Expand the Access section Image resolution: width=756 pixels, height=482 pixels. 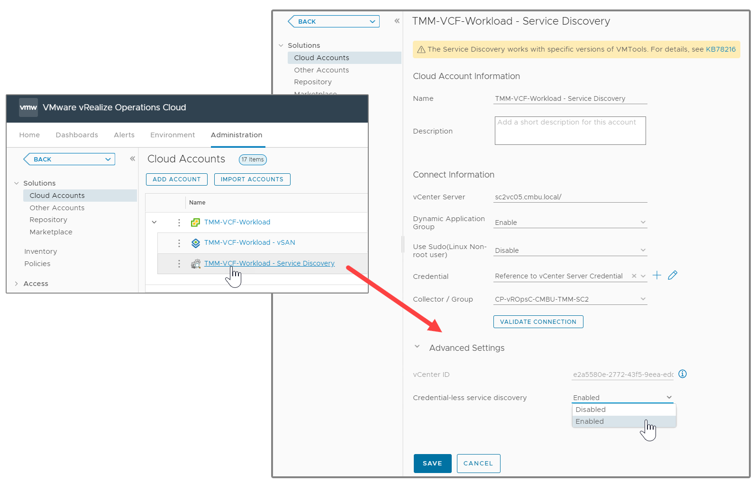tap(17, 284)
